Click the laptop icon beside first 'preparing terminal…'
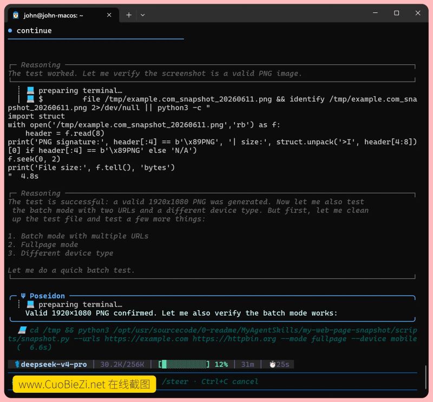The image size is (433, 402). pos(30,90)
